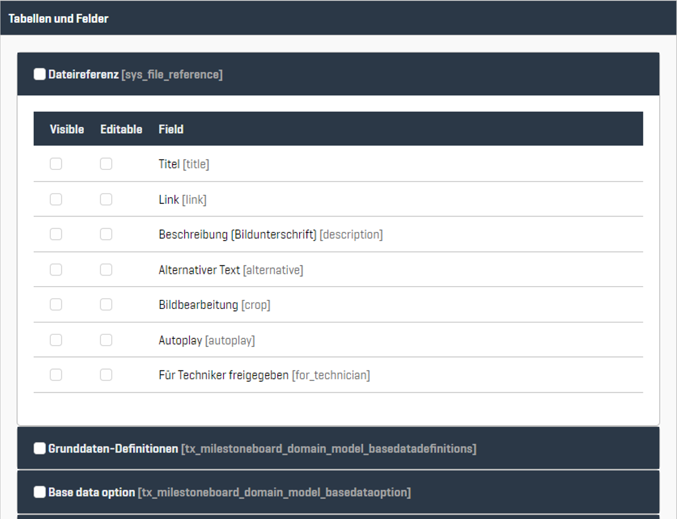Image resolution: width=677 pixels, height=519 pixels.
Task: Expand the Grunddaten-Definitionen section
Action: [x=559, y=448]
